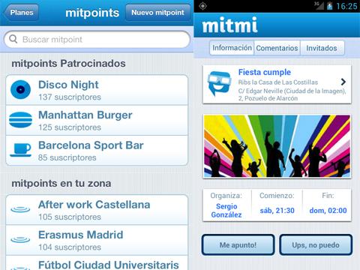Focus the Buscar mitpoint search field
360x270 pixels.
point(97,40)
